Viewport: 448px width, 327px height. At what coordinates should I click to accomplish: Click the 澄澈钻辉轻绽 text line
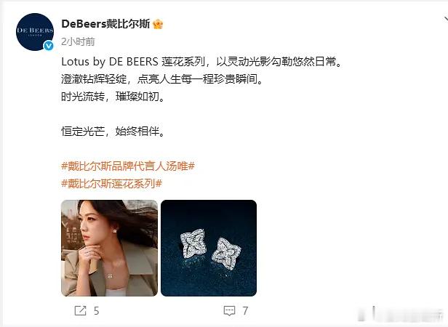[x=162, y=79]
